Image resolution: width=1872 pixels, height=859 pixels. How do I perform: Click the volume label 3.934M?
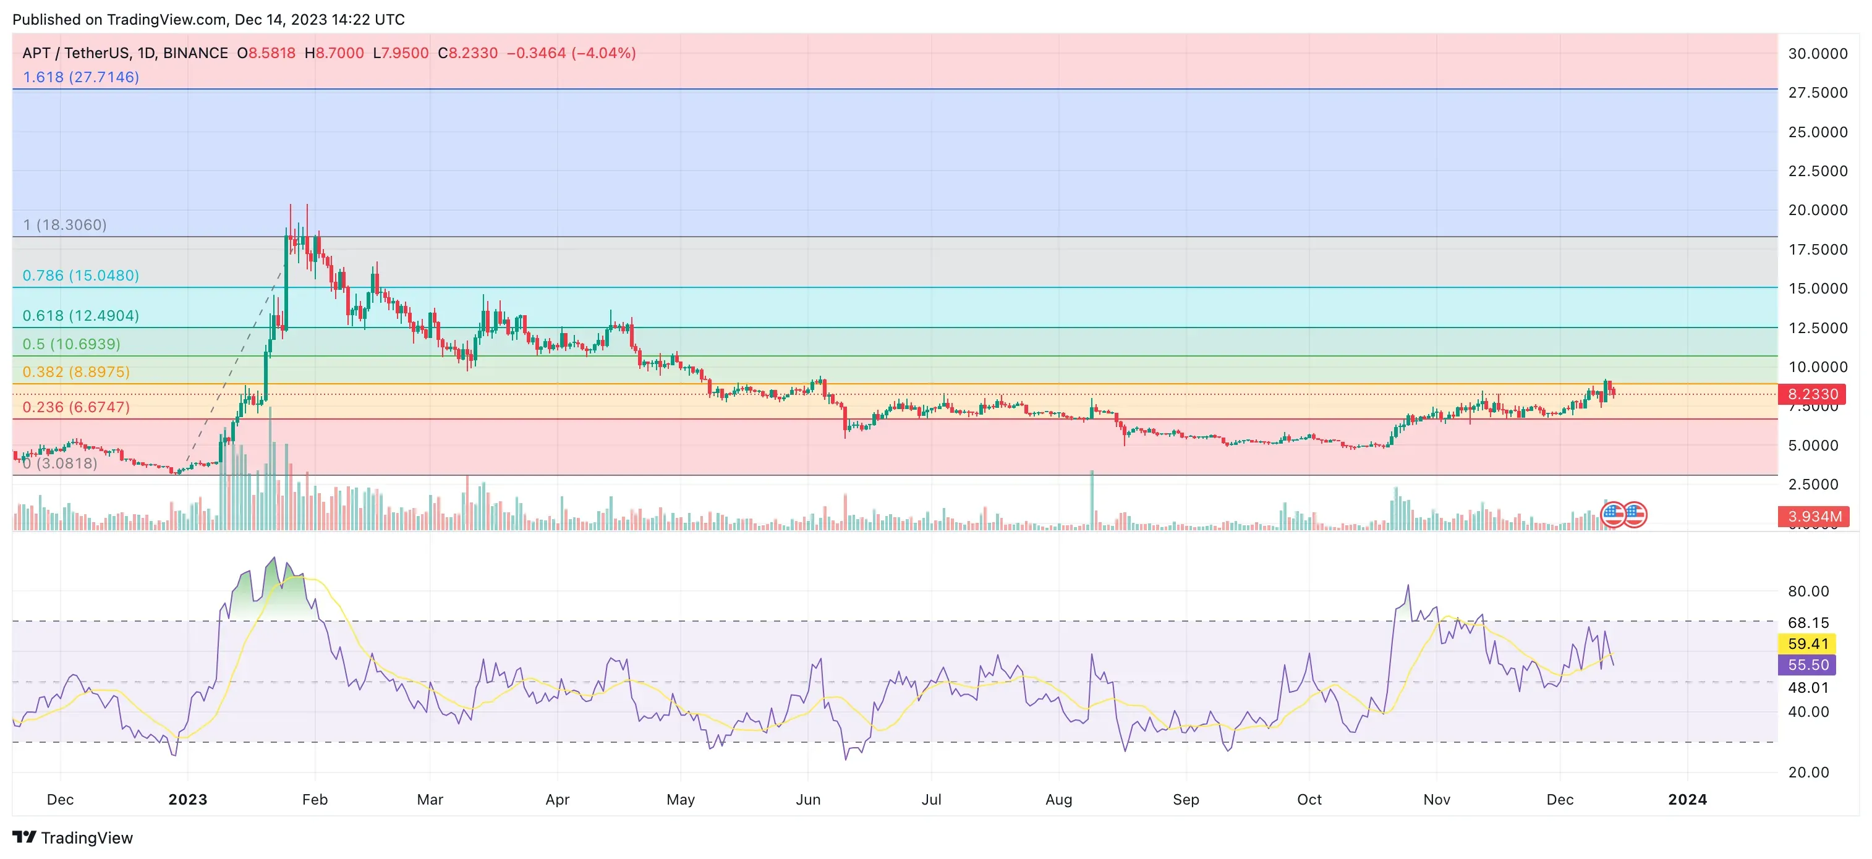pyautogui.click(x=1813, y=516)
